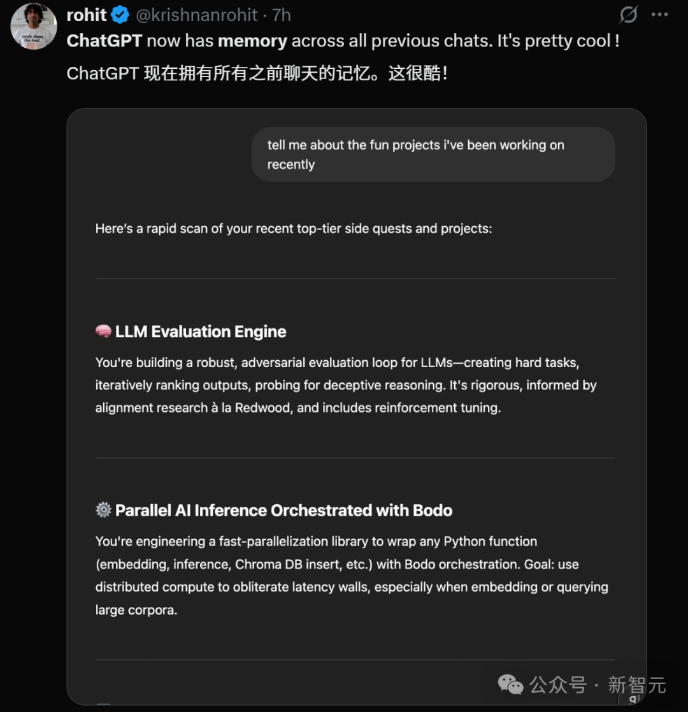Screen dimensions: 688x712
Task: Click the adversarial evaluation loop paragraph
Action: pyautogui.click(x=346, y=385)
